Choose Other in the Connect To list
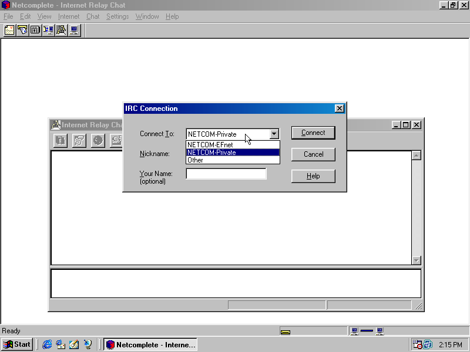Viewport: 470px width, 352px height. coord(196,160)
